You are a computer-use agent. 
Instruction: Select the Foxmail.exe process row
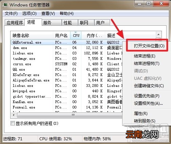[67, 107]
